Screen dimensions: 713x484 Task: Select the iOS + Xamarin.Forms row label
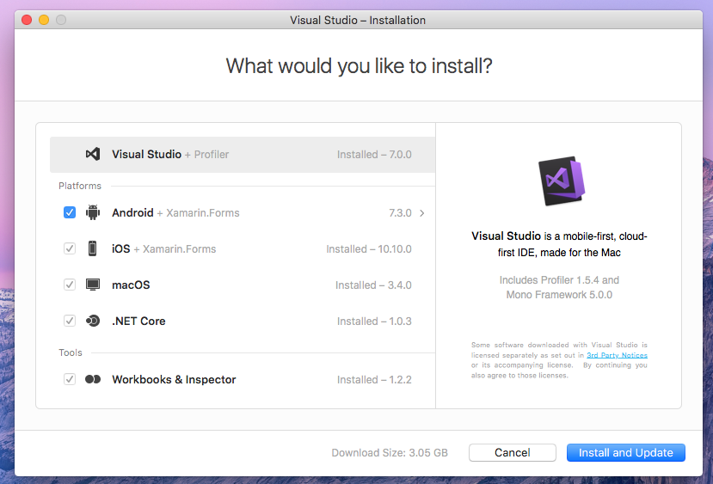click(163, 249)
